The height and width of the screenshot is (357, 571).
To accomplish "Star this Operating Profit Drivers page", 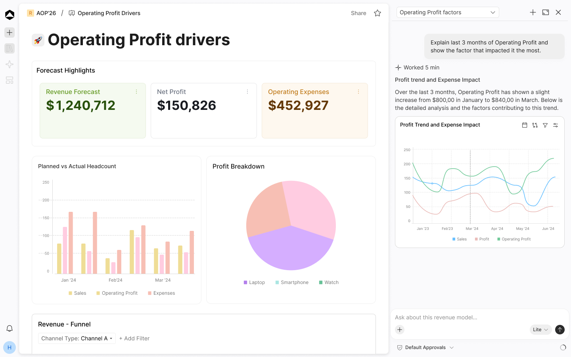I will click(x=377, y=13).
